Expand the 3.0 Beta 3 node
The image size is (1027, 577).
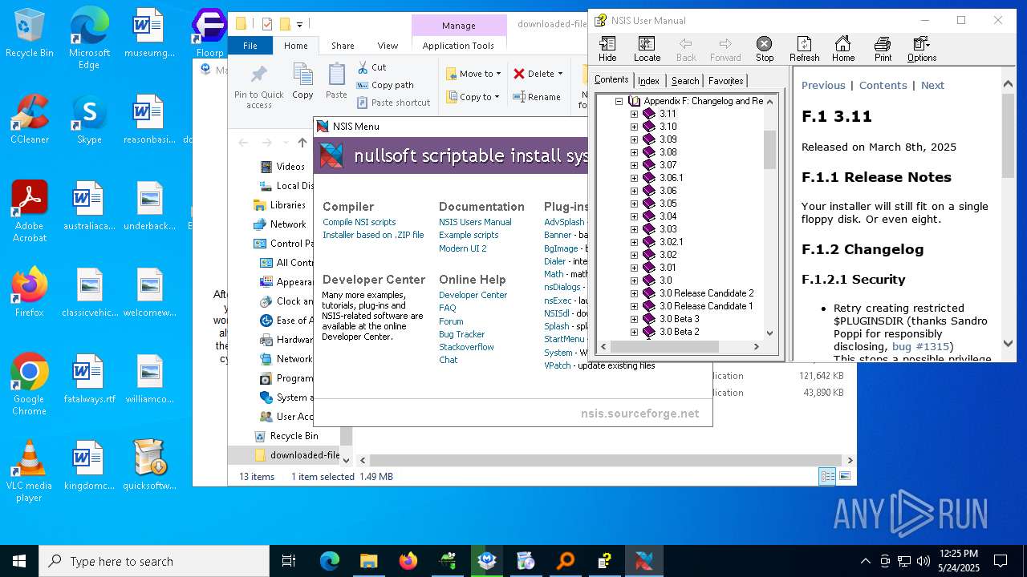[x=634, y=319]
